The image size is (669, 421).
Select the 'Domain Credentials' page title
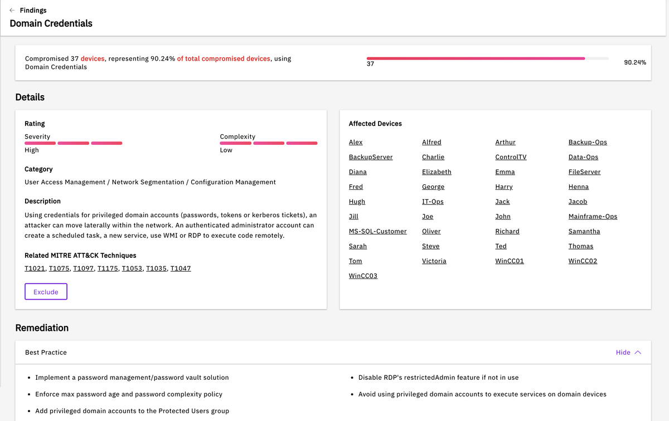(51, 23)
